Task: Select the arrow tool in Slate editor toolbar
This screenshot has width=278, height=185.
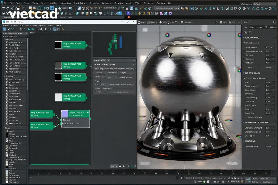Action: (4, 29)
